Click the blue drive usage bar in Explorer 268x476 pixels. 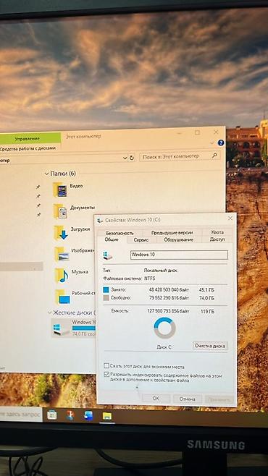84,328
